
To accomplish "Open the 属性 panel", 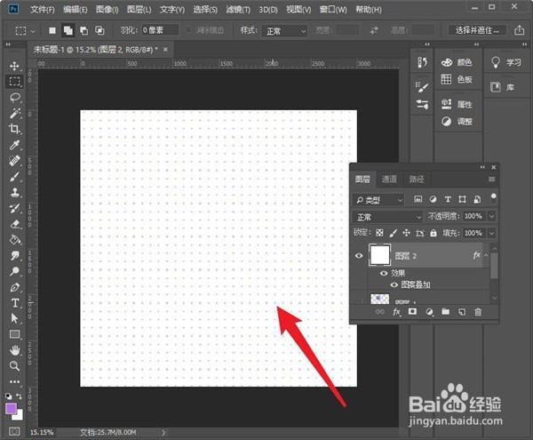I will click(x=457, y=104).
